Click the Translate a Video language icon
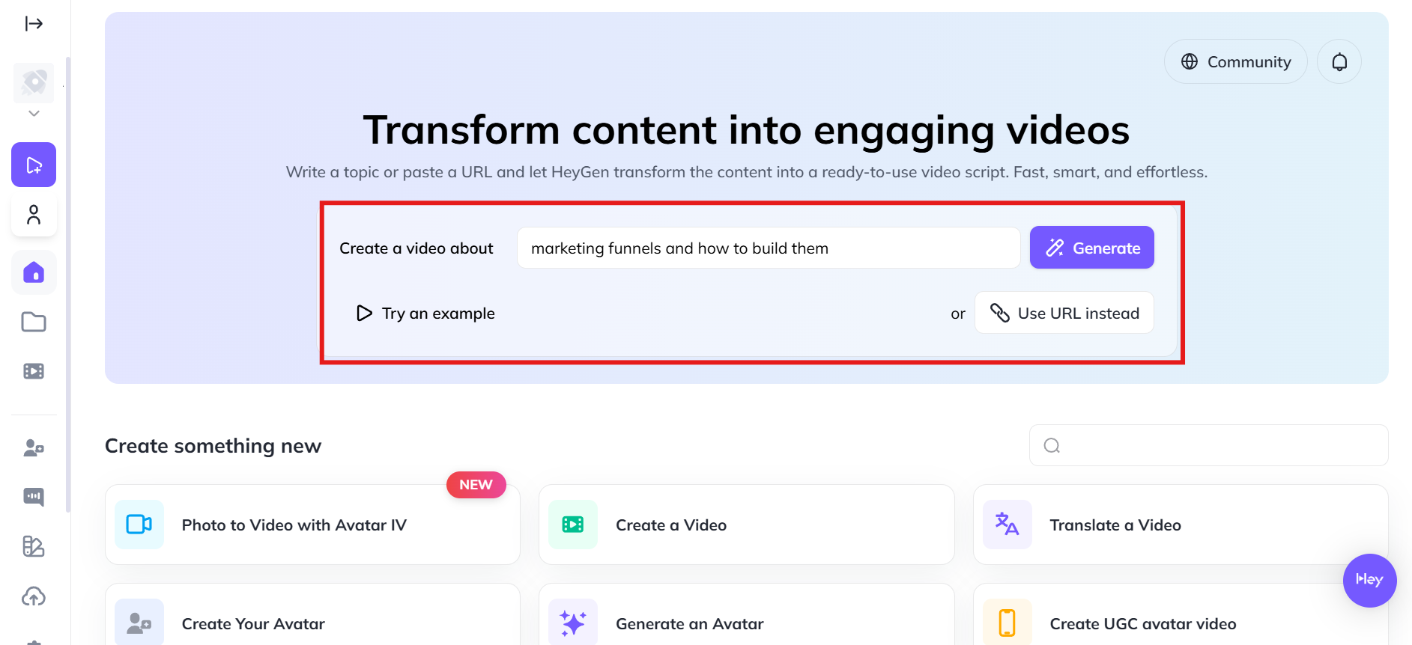Image resolution: width=1412 pixels, height=645 pixels. [x=1008, y=525]
